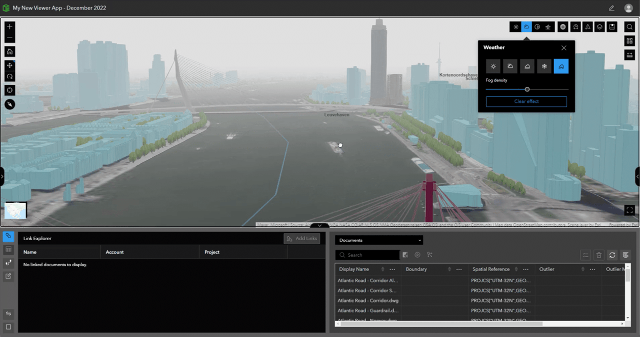Toggle the cloudy weather effect
The width and height of the screenshot is (640, 337).
click(x=510, y=66)
